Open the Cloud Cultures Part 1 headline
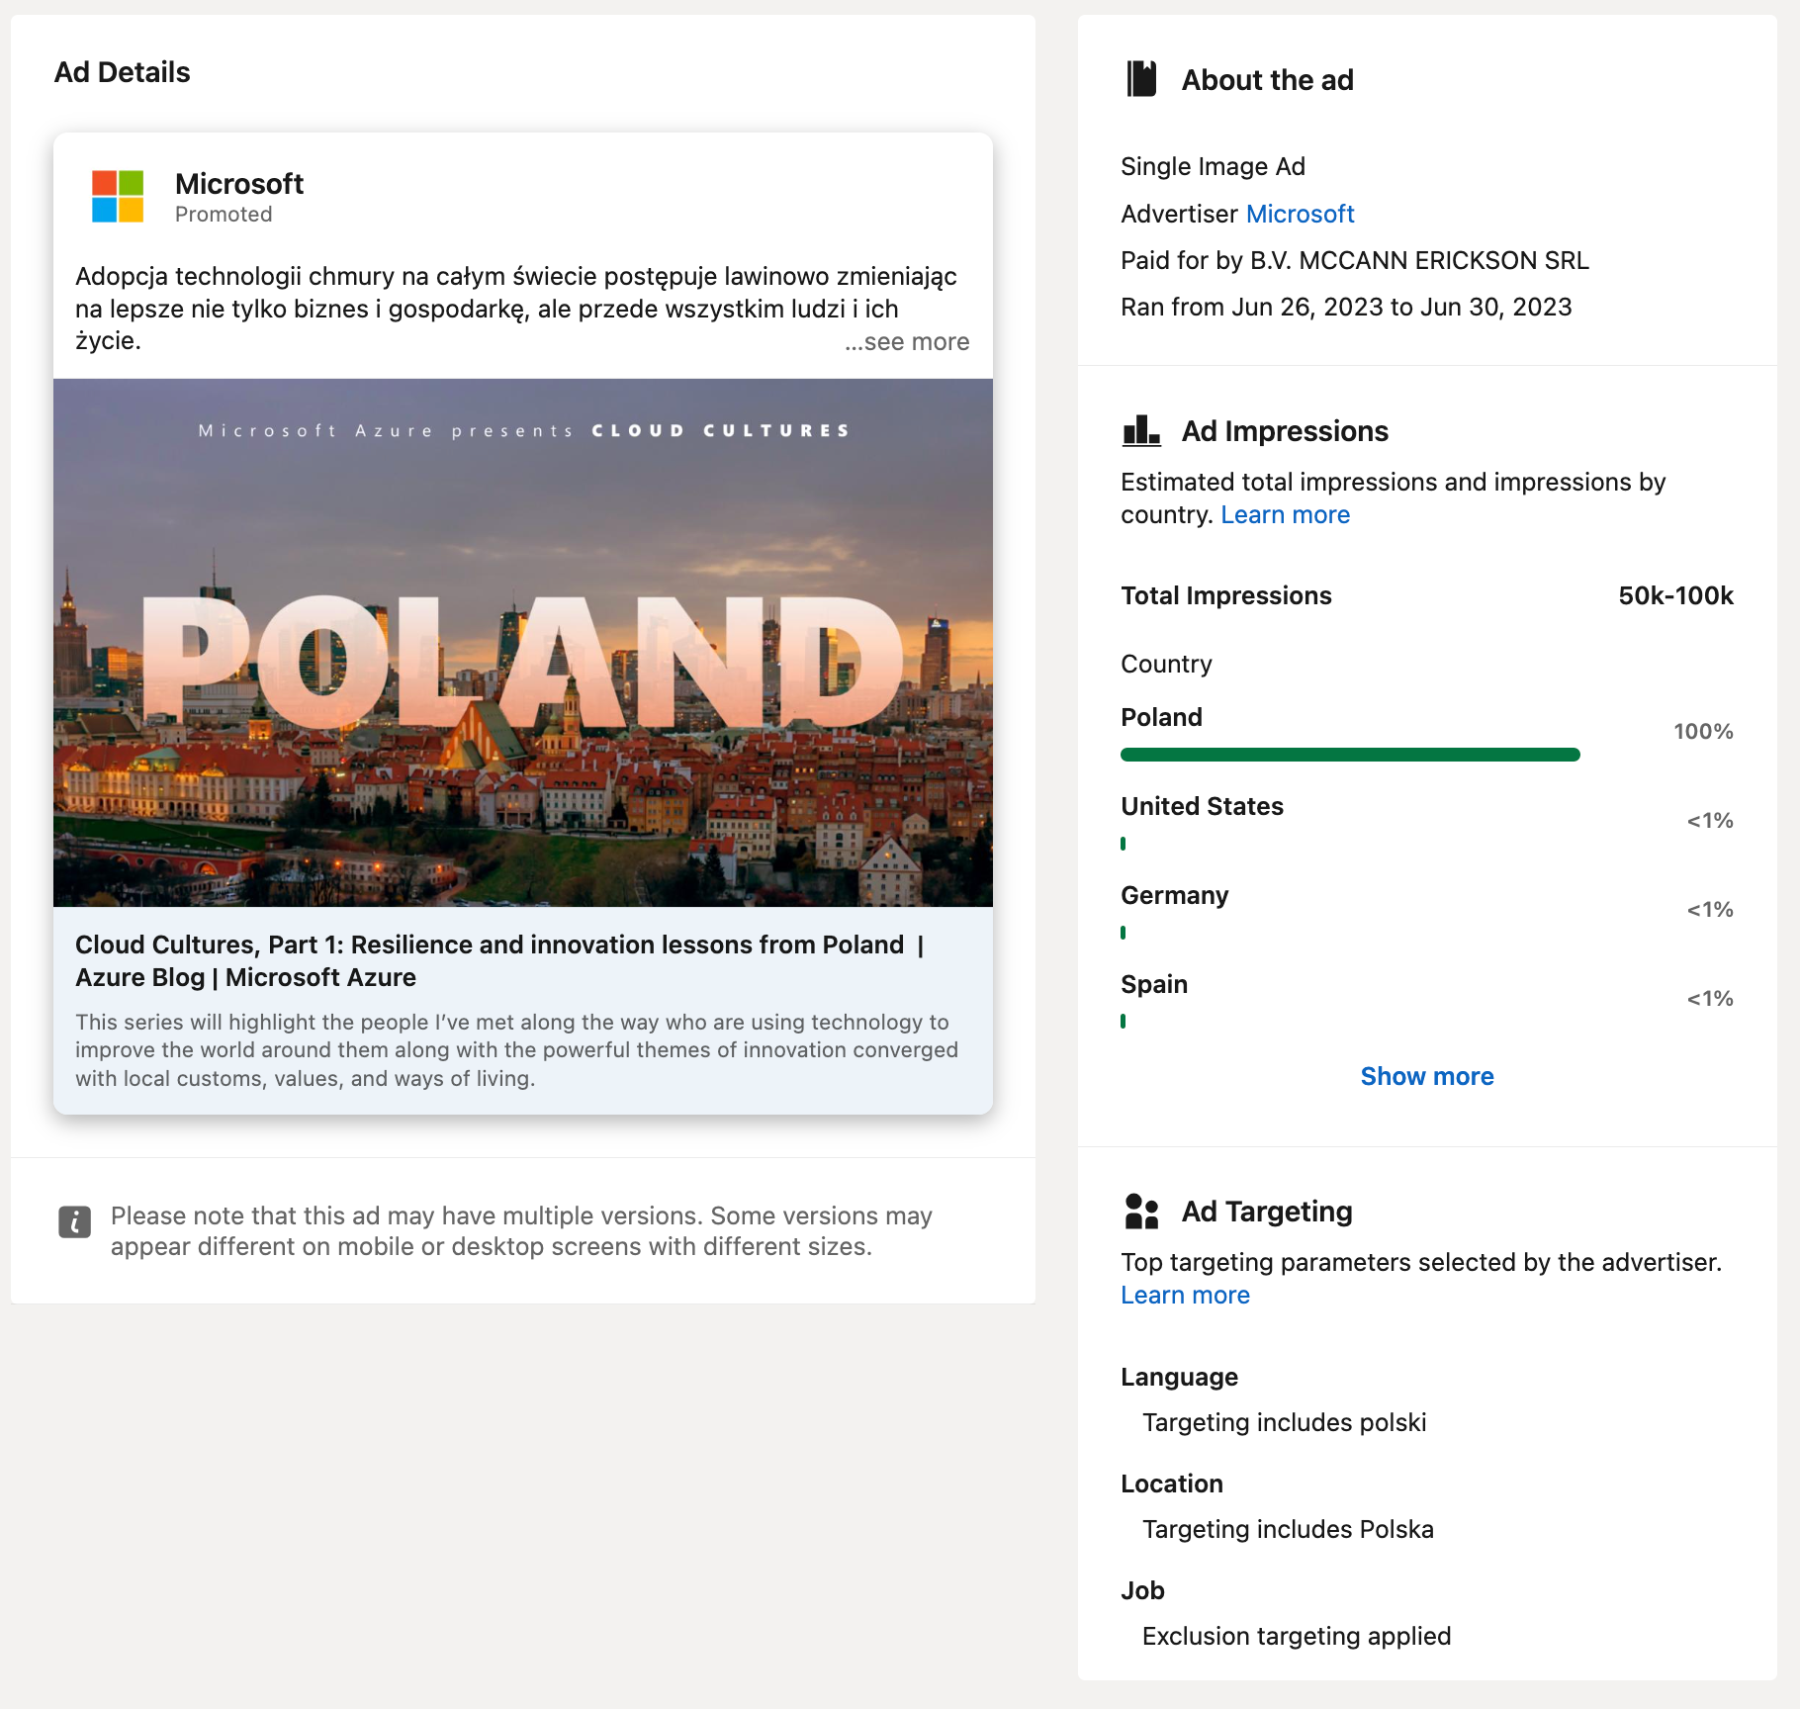This screenshot has height=1709, width=1800. (500, 961)
